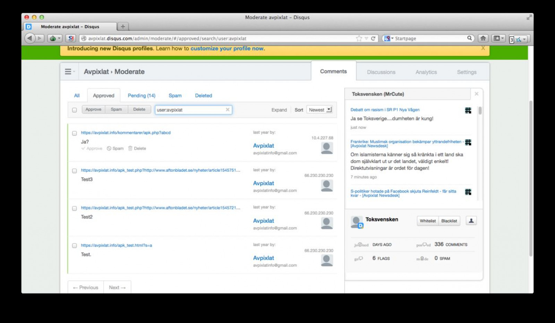Click the Toksvensken avatar image
Image resolution: width=555 pixels, height=323 pixels.
click(356, 222)
